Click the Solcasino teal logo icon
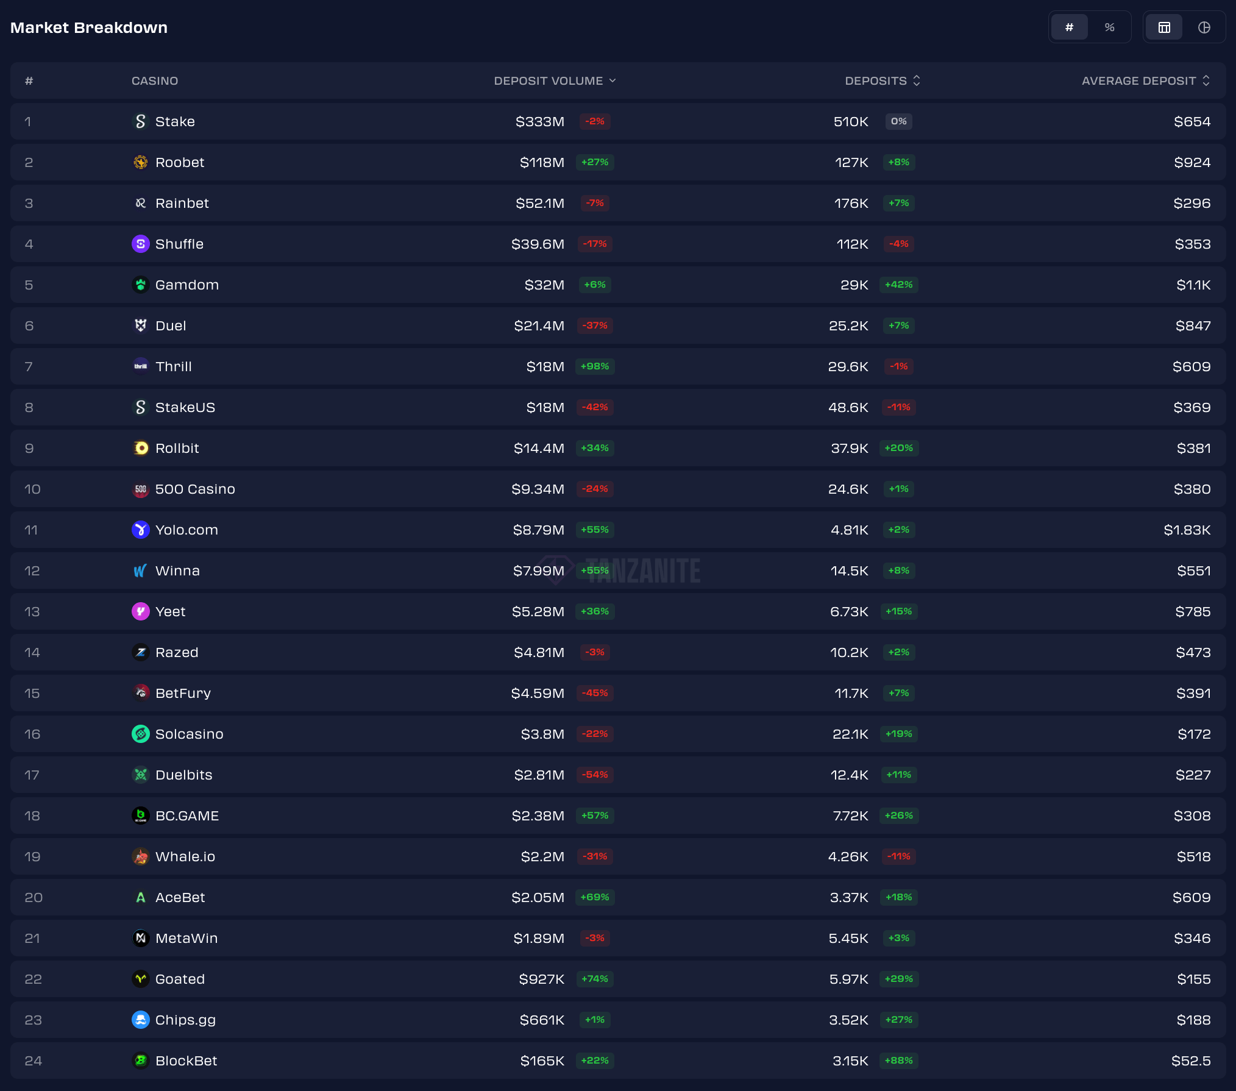Viewport: 1236px width, 1091px height. pyautogui.click(x=141, y=734)
